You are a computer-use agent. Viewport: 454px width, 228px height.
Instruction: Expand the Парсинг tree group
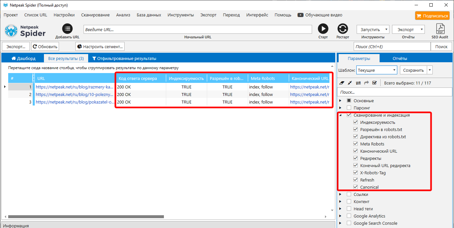coord(340,108)
